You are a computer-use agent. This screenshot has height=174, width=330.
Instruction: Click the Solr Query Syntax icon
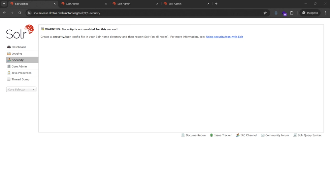[x=295, y=135]
